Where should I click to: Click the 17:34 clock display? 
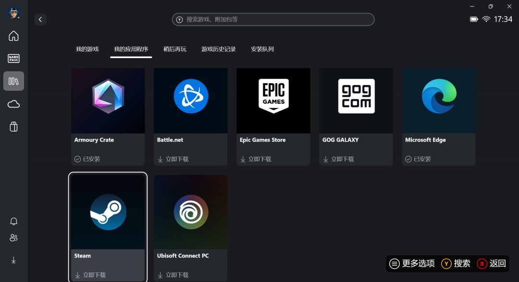pos(503,19)
